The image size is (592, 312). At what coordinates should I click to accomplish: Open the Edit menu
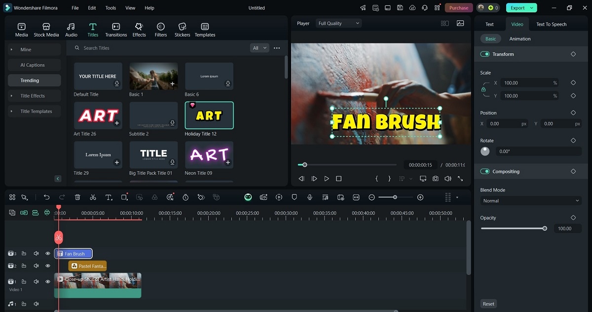(x=92, y=8)
